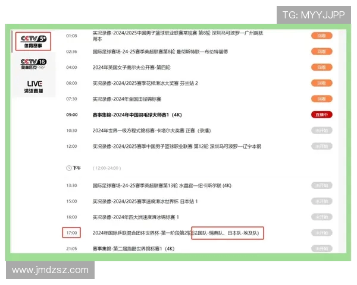The image size is (357, 285).
Task: Replay the 04:00 women's golf open
Action: [322, 67]
